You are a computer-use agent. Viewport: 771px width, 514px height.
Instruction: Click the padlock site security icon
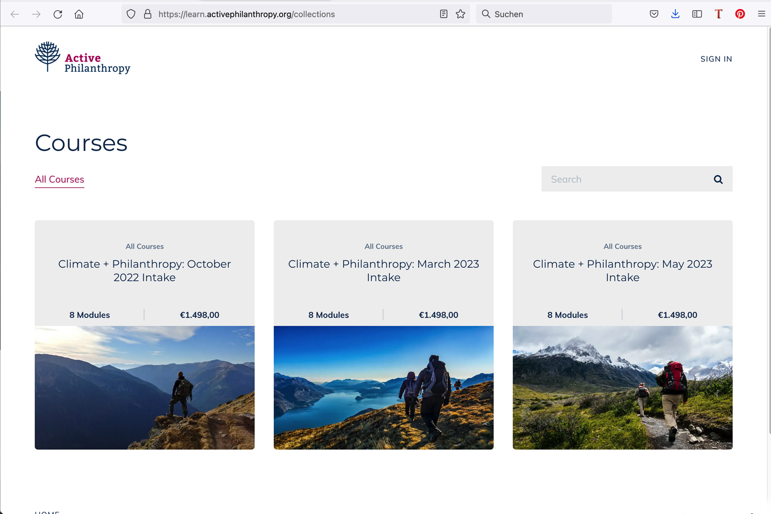(148, 14)
